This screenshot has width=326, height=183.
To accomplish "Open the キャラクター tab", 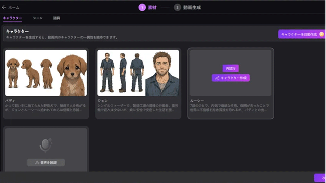I will [12, 18].
